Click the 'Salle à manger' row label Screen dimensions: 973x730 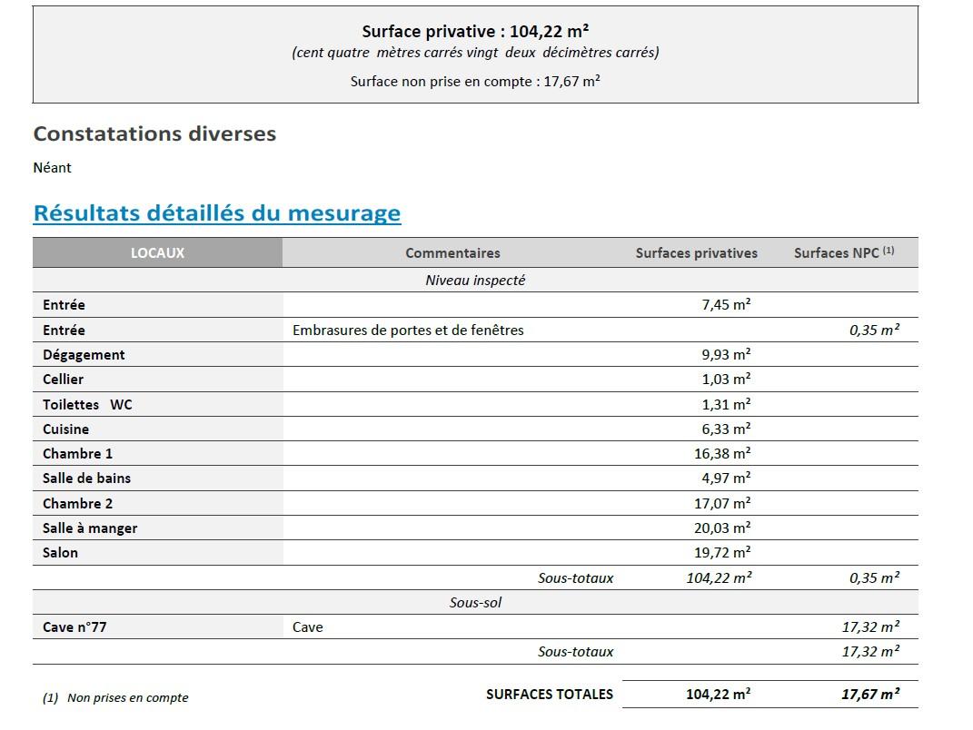point(90,528)
